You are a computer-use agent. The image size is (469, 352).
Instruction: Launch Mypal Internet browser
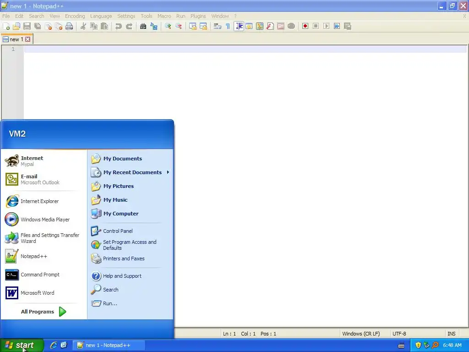[44, 161]
